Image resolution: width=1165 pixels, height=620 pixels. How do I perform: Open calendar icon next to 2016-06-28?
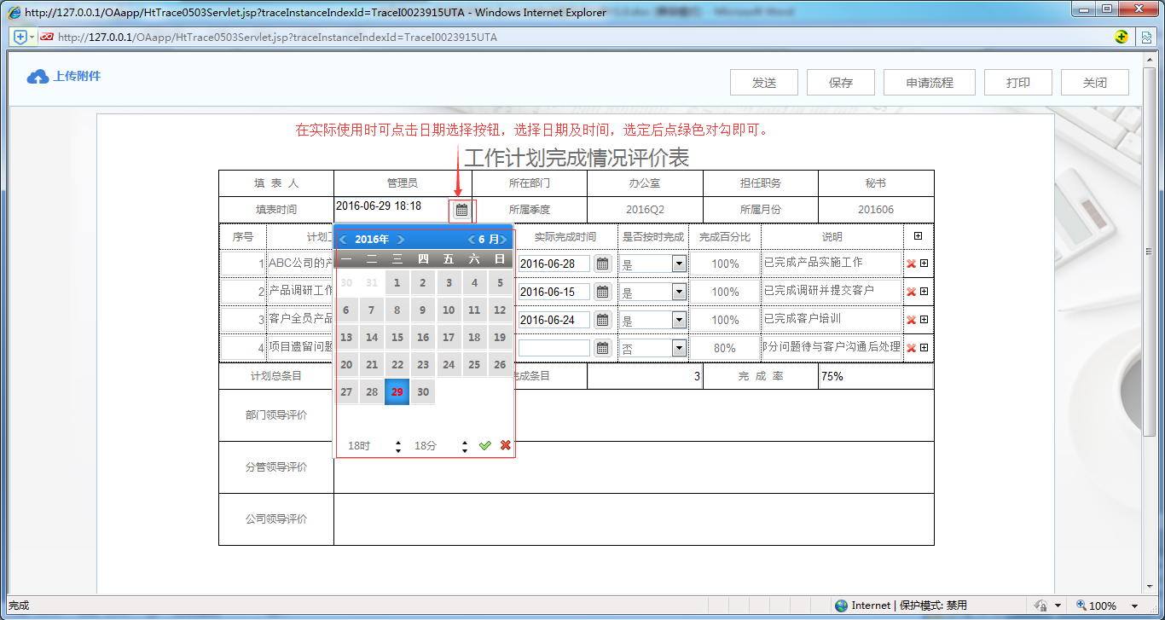coord(601,263)
